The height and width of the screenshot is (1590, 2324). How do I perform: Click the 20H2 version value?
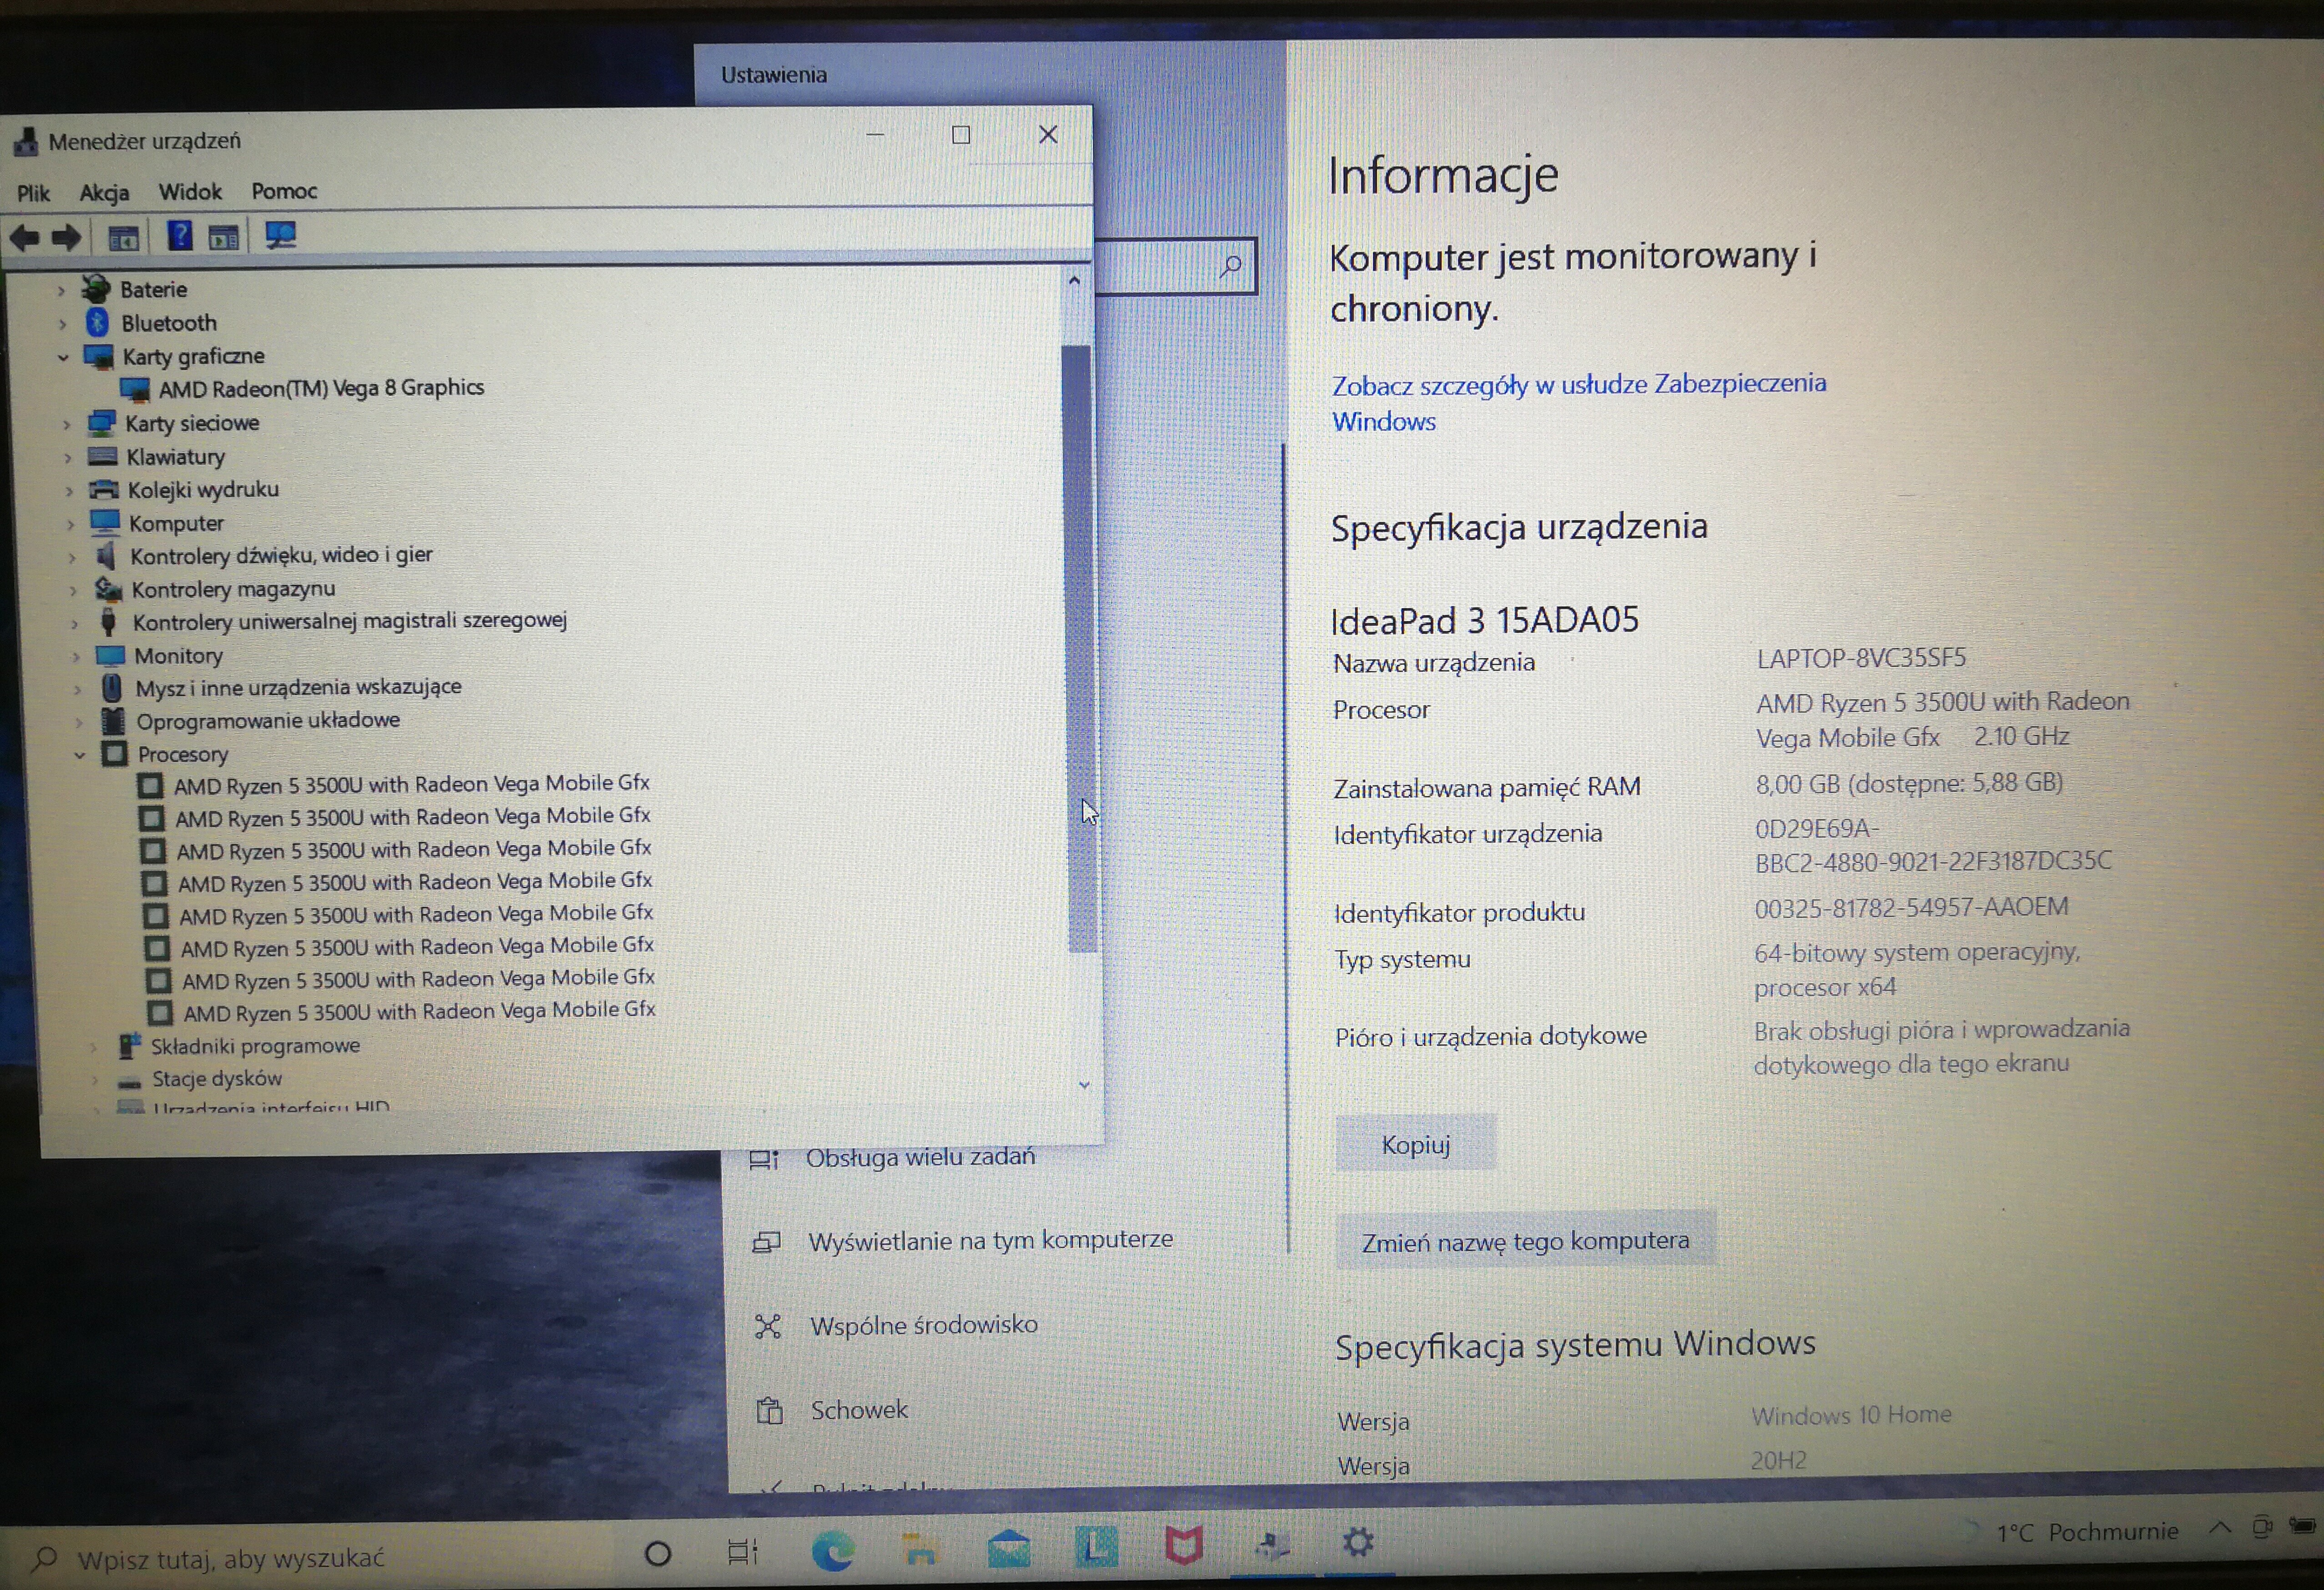(1778, 1461)
